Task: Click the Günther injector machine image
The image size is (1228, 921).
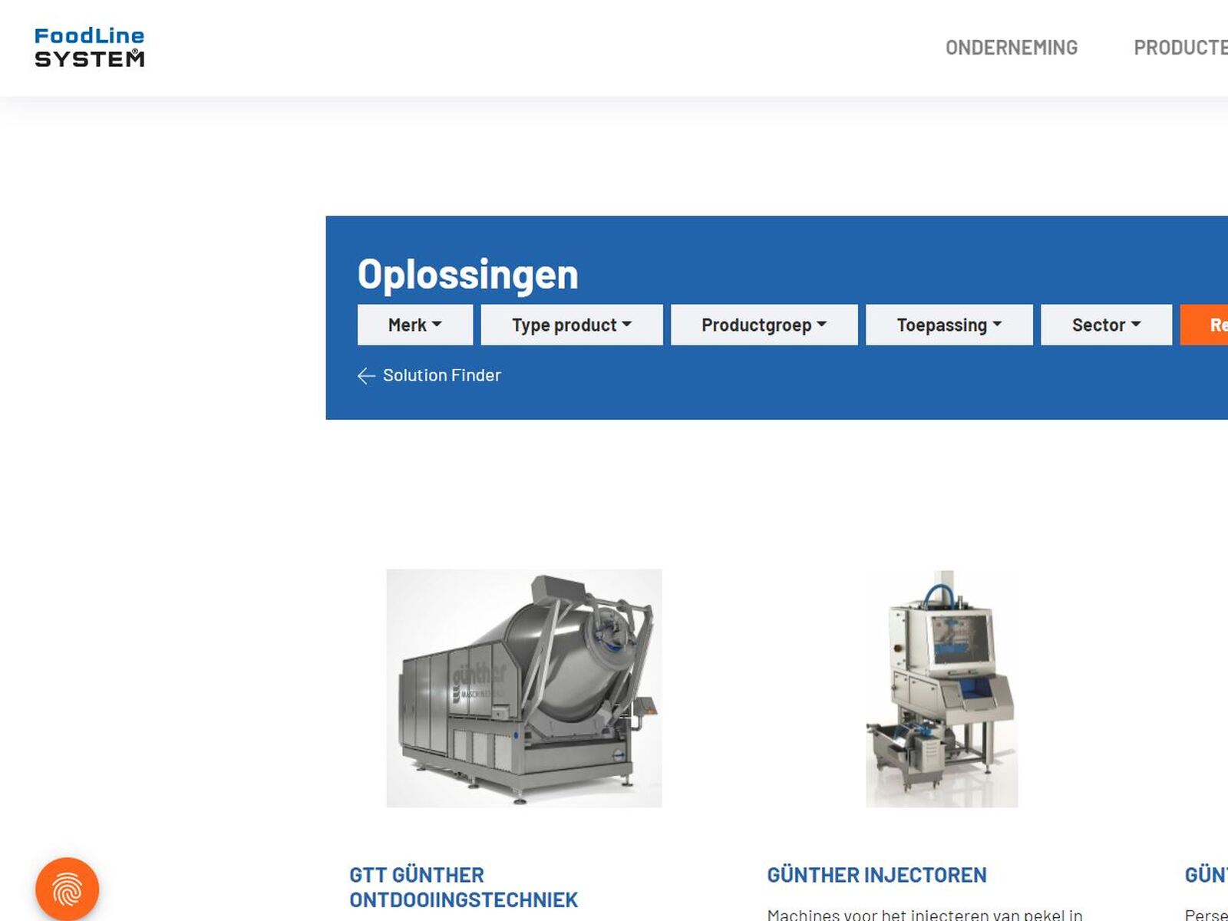Action: 942,688
